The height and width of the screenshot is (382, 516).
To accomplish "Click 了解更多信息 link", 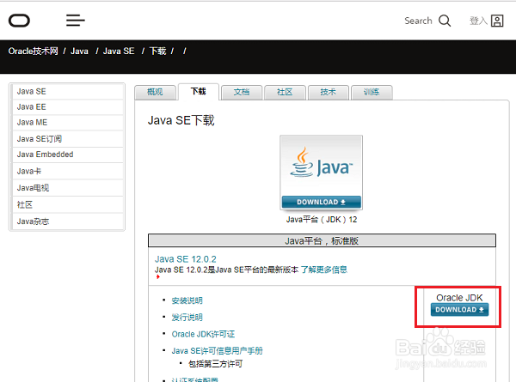I will pos(324,270).
